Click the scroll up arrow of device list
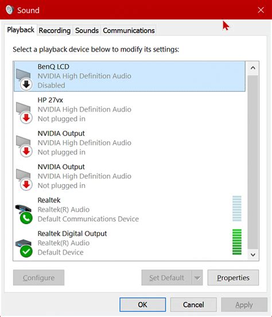Image resolution: width=272 pixels, height=317 pixels. click(252, 68)
